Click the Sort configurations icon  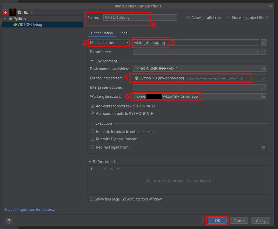[32, 12]
